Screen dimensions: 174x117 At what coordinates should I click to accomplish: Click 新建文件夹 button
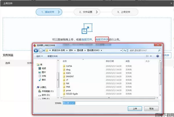(52, 56)
